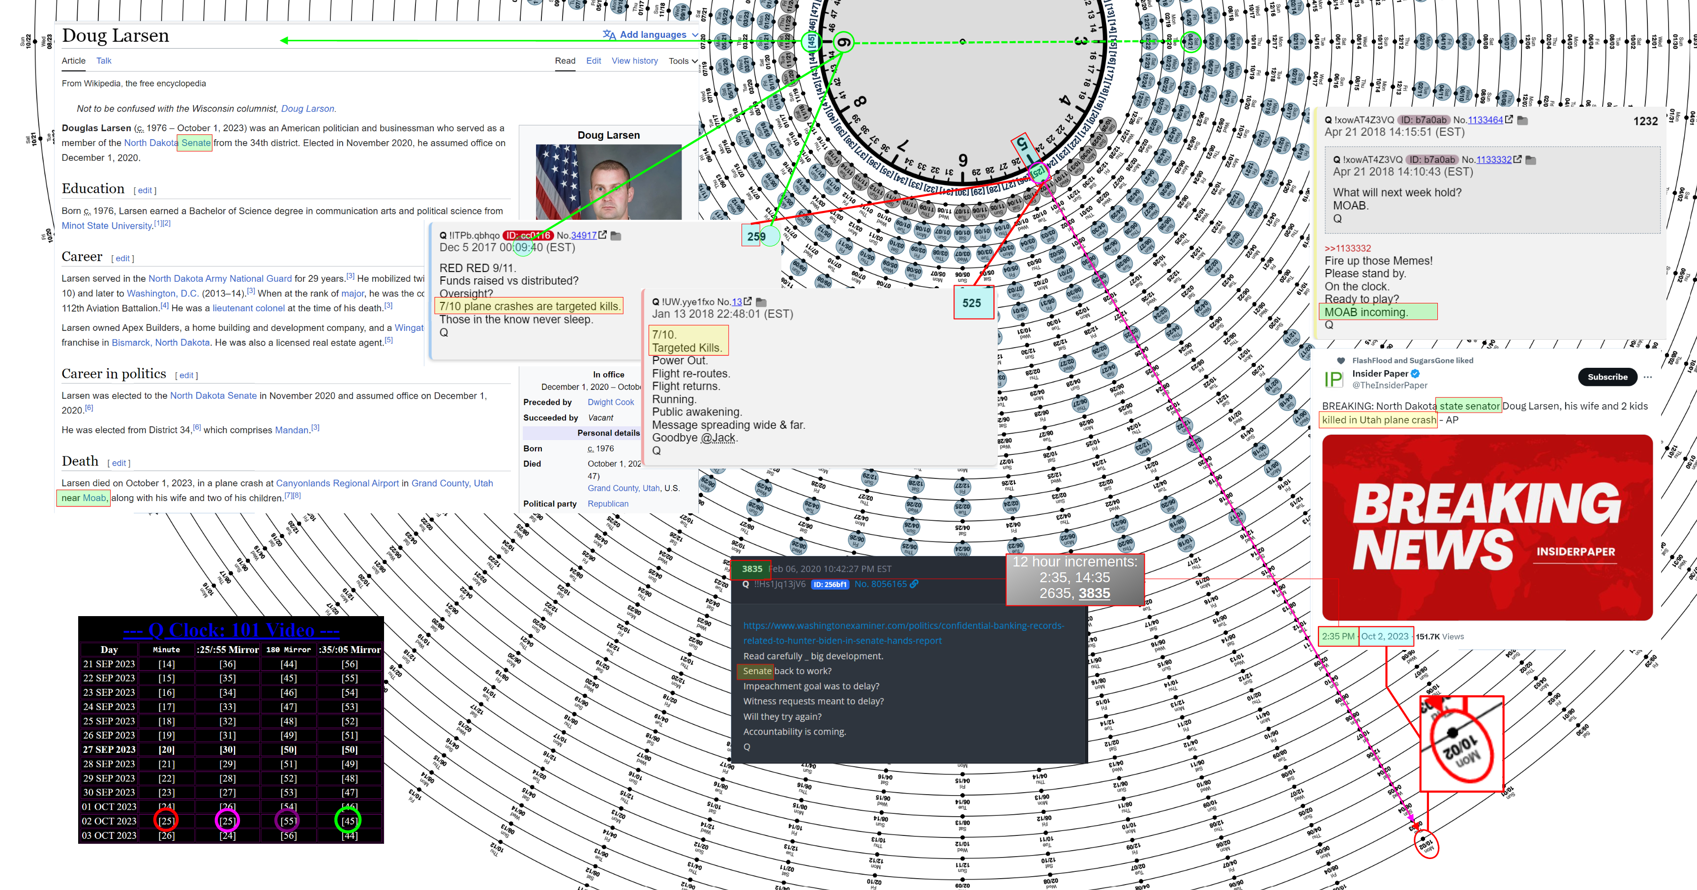Click the Subscribe button on the tweet
1697x890 pixels.
1608,377
